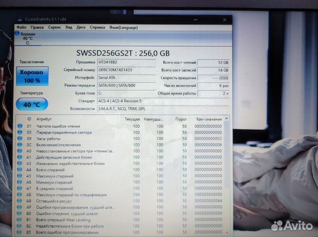This screenshot has height=237, width=318.
Task: Click status icon of row A7 В среднем стираний
Action: click(x=19, y=189)
